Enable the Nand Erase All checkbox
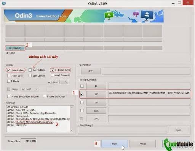 point(52,75)
